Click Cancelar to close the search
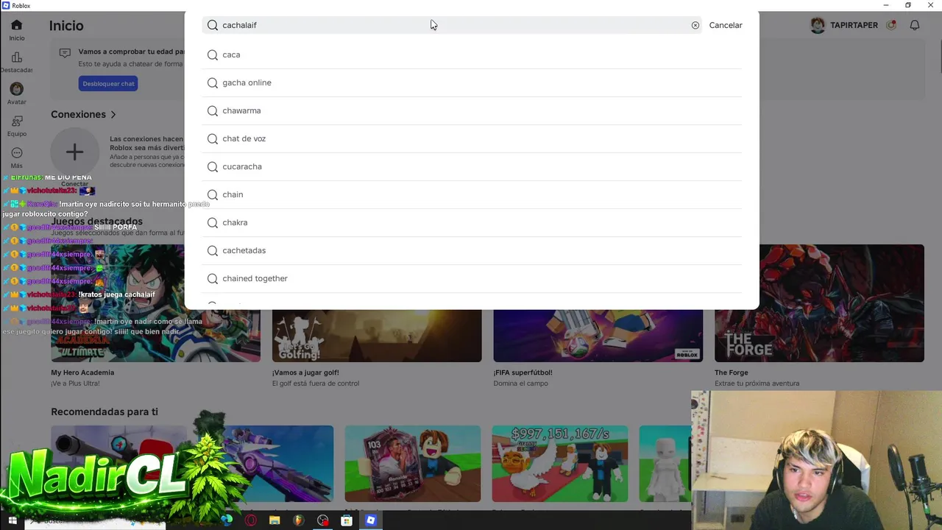Image resolution: width=942 pixels, height=530 pixels. pos(726,25)
